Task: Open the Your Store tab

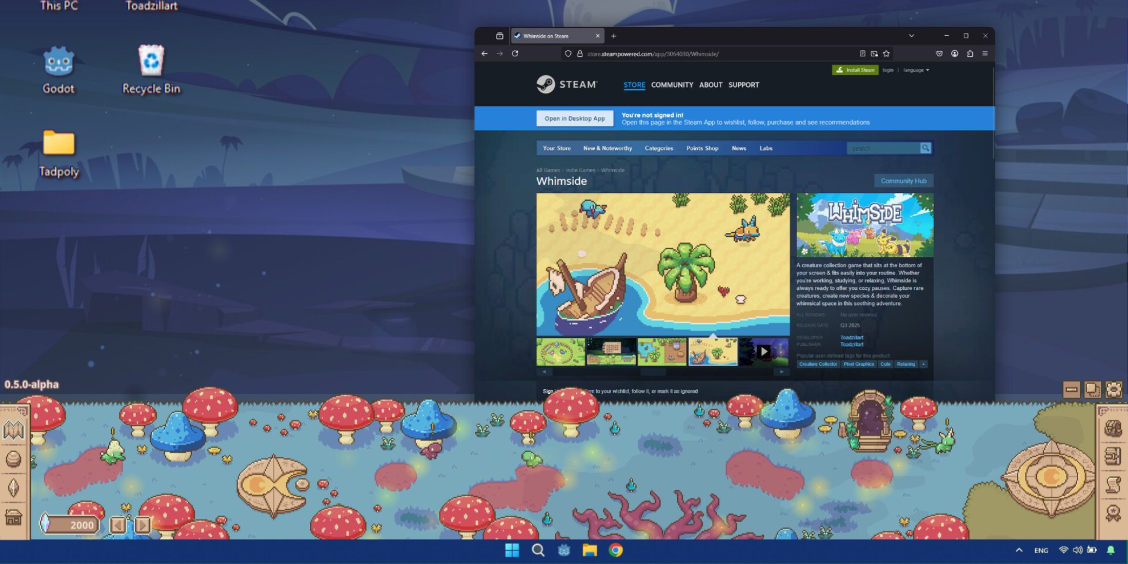Action: tap(557, 148)
